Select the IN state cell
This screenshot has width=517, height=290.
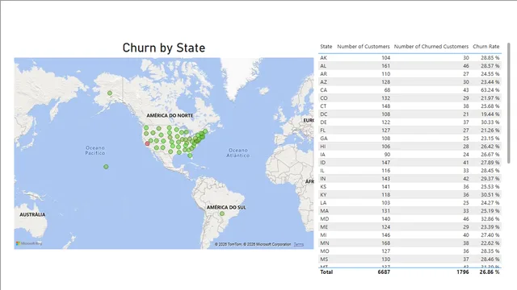click(x=323, y=179)
